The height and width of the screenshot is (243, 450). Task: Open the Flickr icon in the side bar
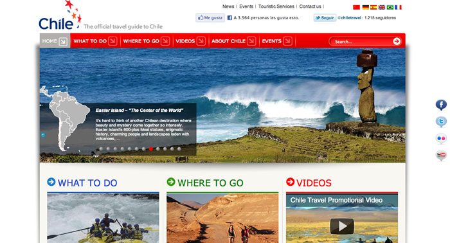[441, 139]
